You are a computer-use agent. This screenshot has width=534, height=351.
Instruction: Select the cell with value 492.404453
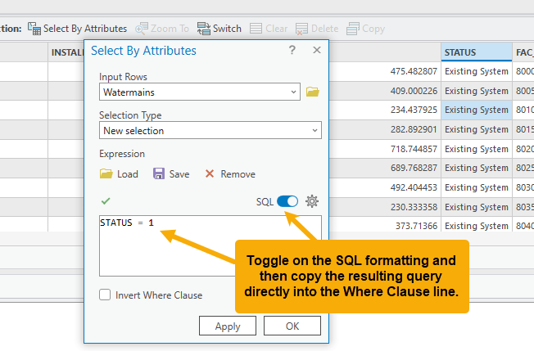point(385,187)
